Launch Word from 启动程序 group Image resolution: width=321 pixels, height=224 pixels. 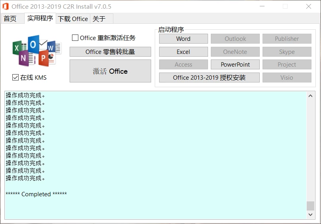(183, 39)
